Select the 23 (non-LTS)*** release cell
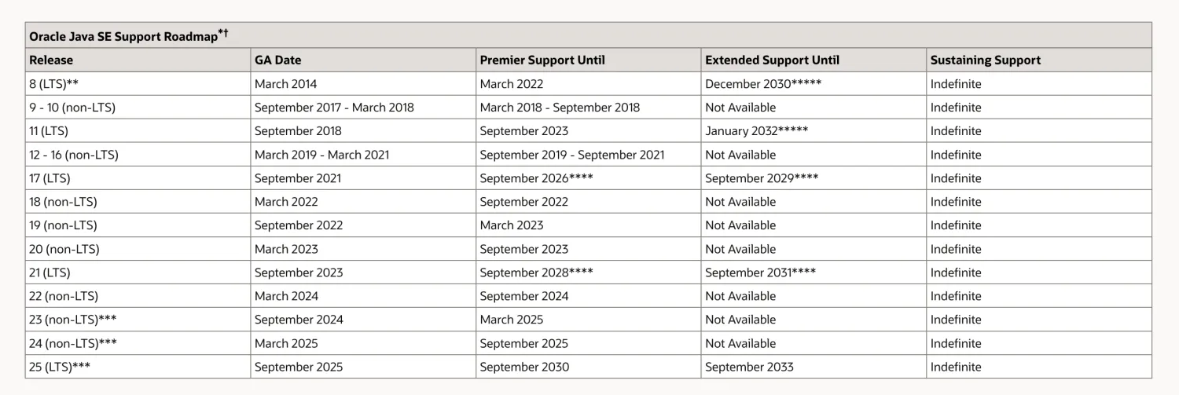The width and height of the screenshot is (1179, 395). tap(138, 320)
